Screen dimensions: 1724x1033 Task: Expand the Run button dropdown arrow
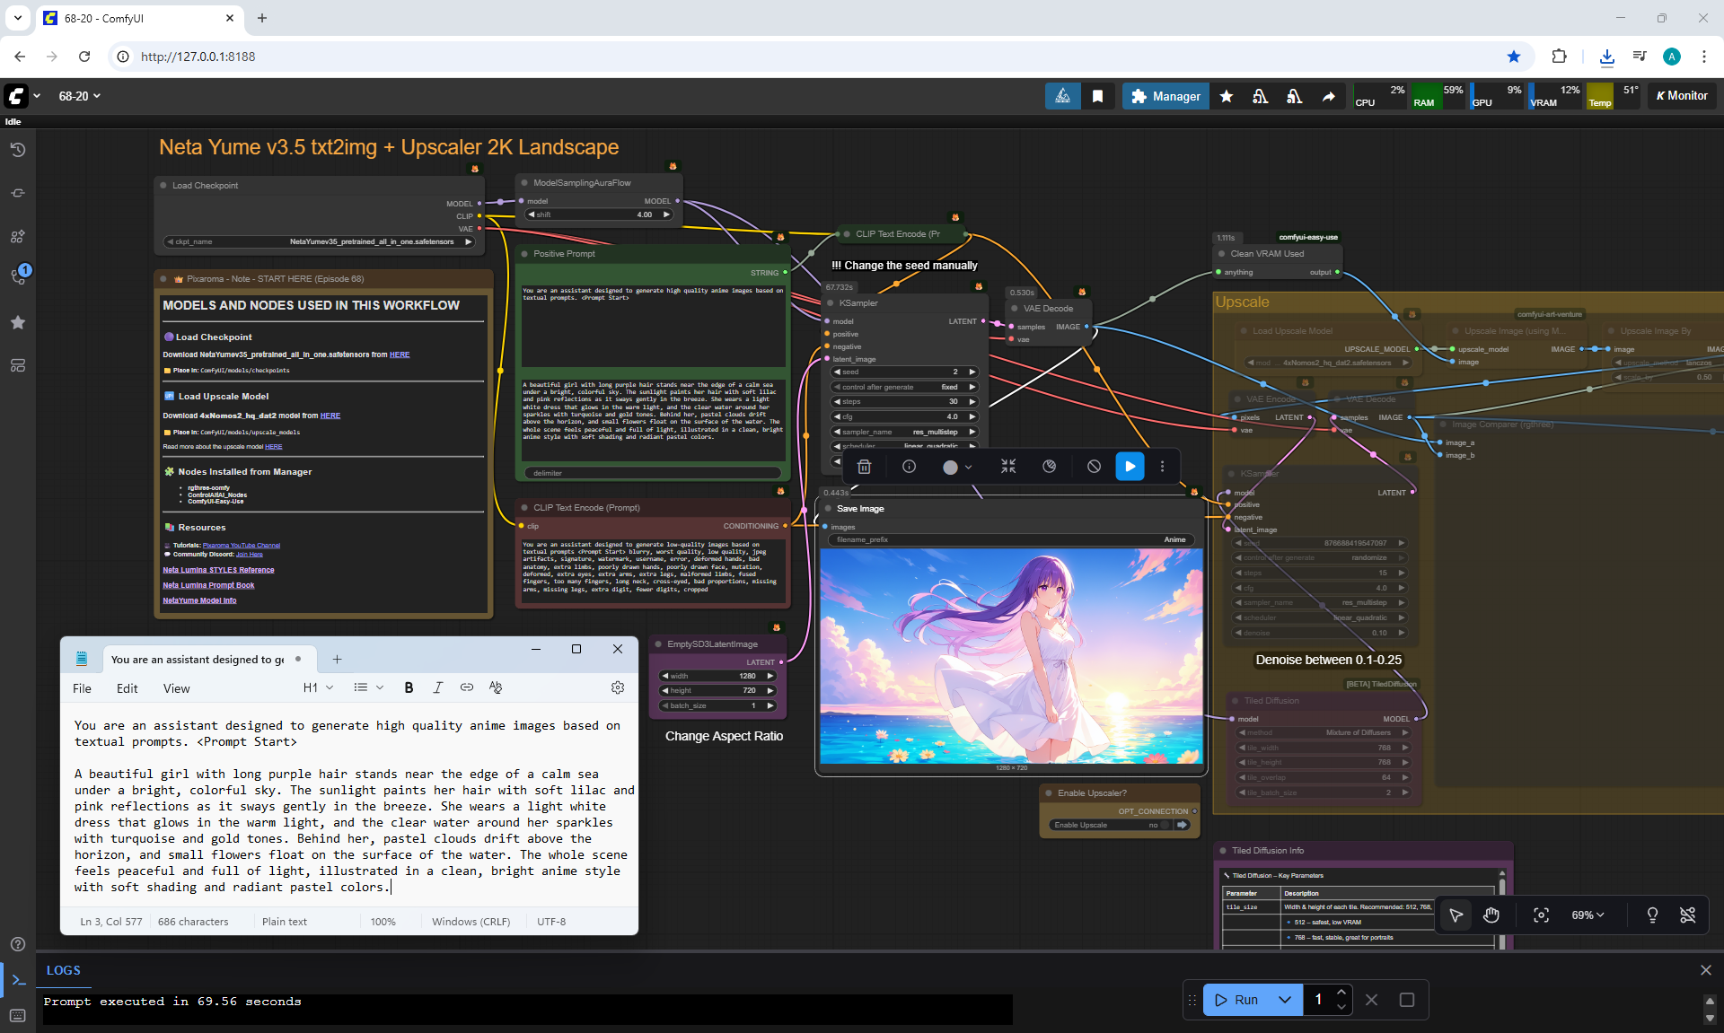(x=1285, y=1000)
